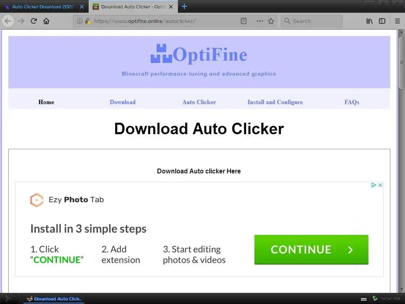Toggle reader view icon in address bar
This screenshot has height=304, width=405.
pos(244,21)
